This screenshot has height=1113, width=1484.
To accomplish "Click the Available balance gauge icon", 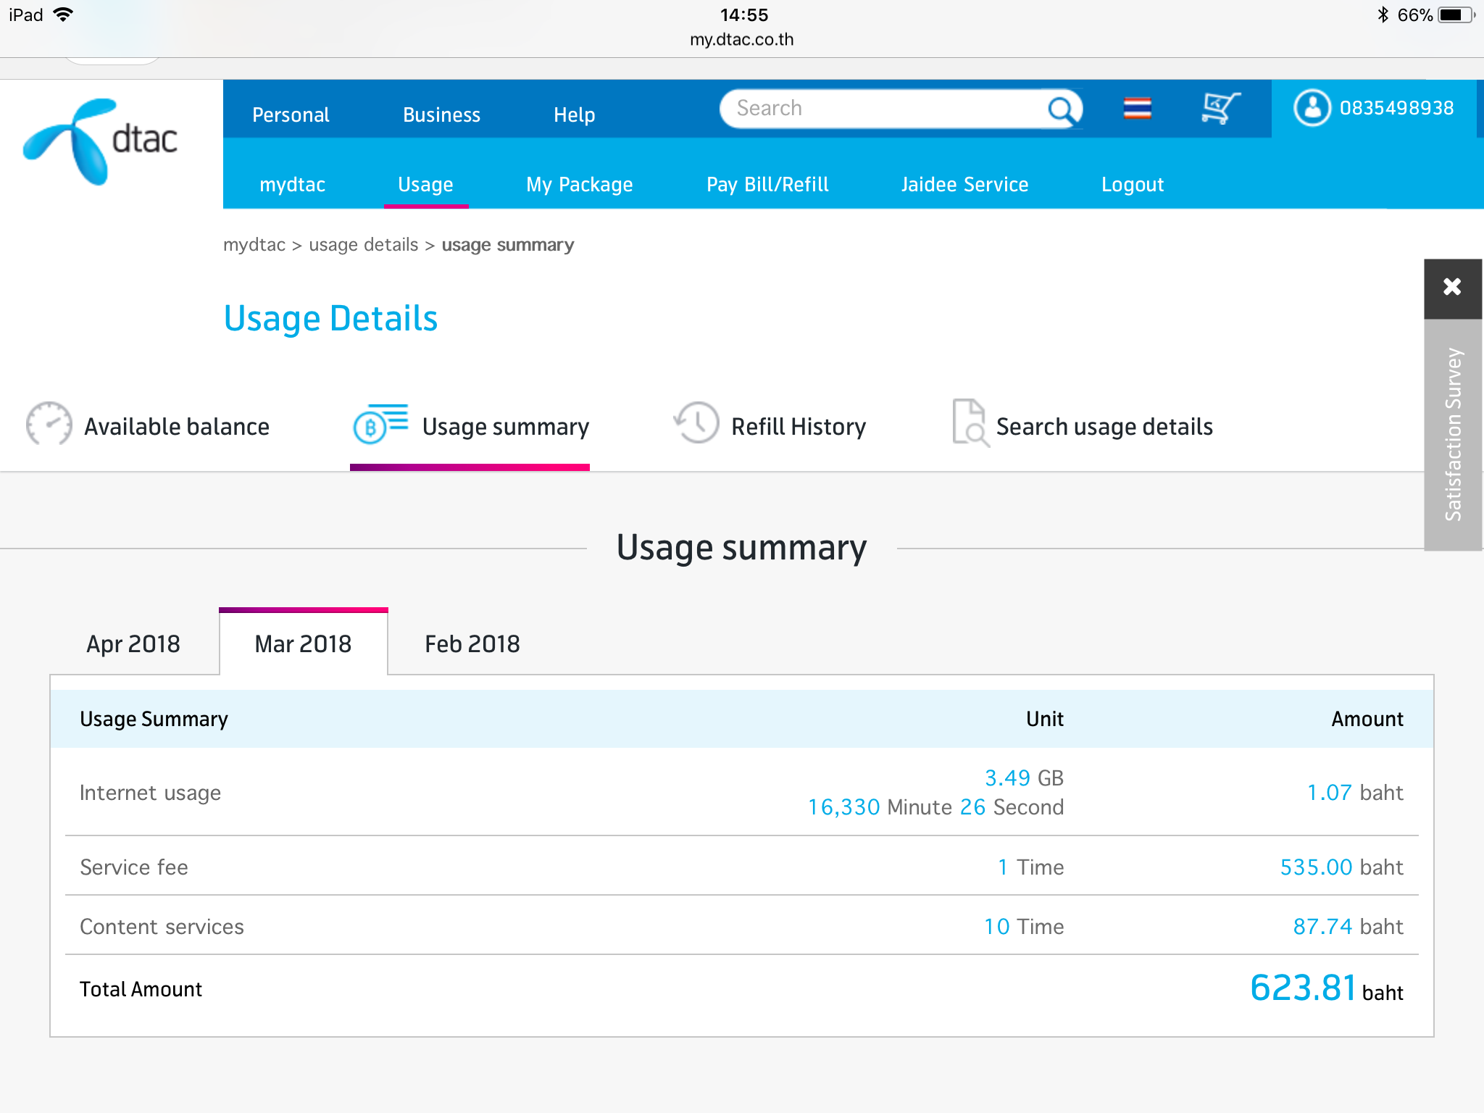I will pyautogui.click(x=49, y=424).
